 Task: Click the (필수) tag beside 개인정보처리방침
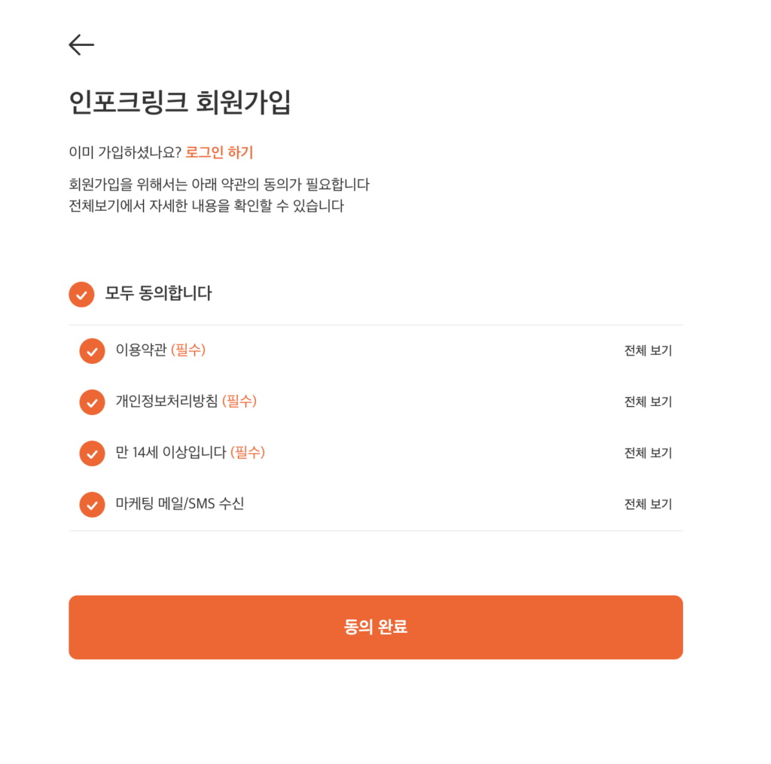pos(239,401)
